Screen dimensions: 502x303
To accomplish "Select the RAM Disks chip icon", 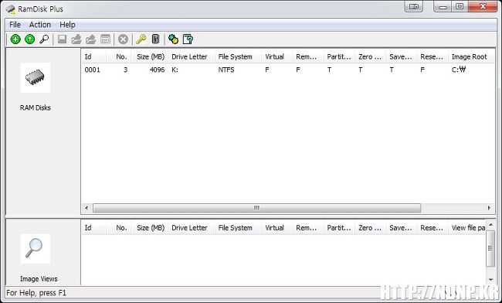I will [x=36, y=78].
